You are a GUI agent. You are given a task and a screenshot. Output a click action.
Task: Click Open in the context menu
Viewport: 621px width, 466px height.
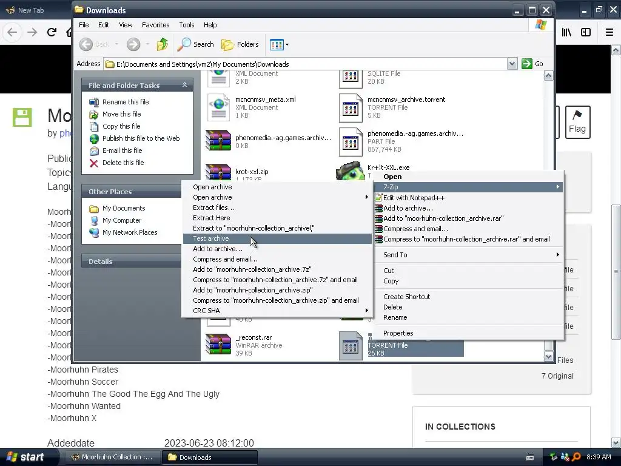coord(469,177)
